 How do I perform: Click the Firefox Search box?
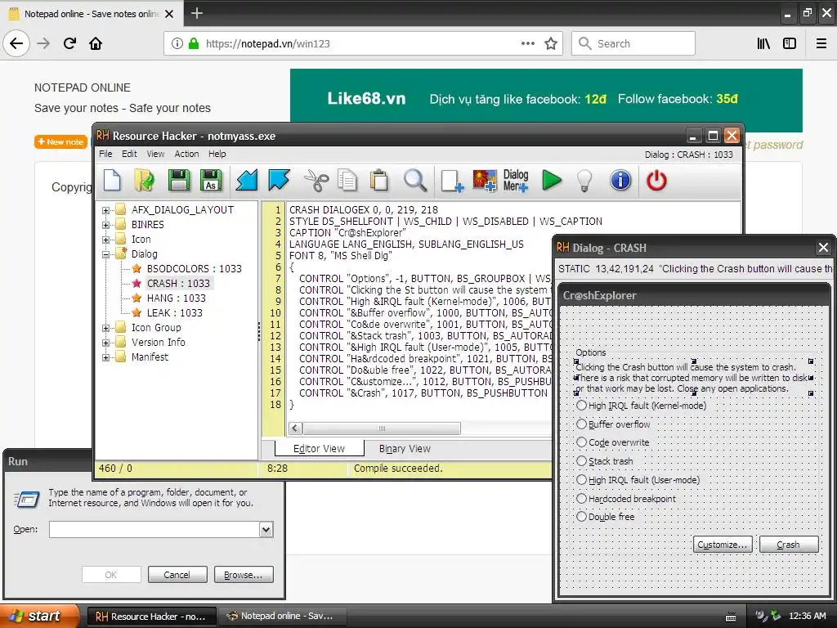pyautogui.click(x=633, y=43)
